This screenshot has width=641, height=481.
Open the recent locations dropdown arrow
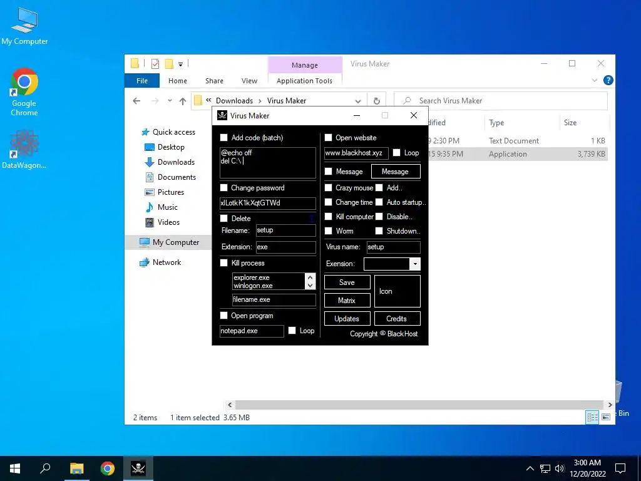coord(170,101)
